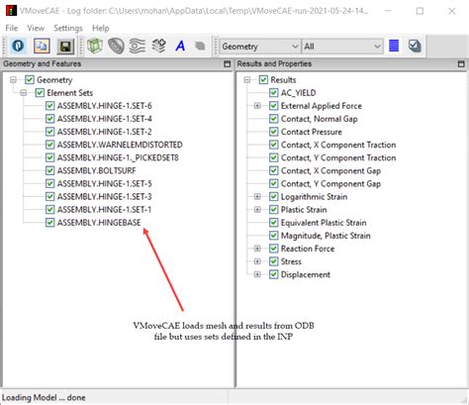
Task: Uncheck ASSEMBLY.HINGE-1.SET-1 checkbox
Action: [49, 210]
